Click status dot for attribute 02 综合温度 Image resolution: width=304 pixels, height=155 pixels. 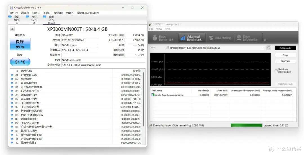[x=12, y=79]
